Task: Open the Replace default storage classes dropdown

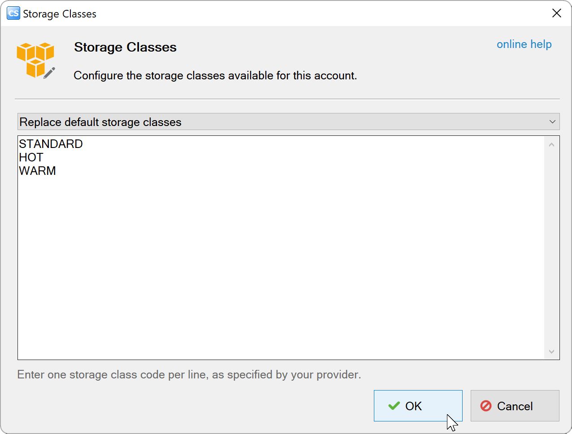Action: click(x=288, y=122)
